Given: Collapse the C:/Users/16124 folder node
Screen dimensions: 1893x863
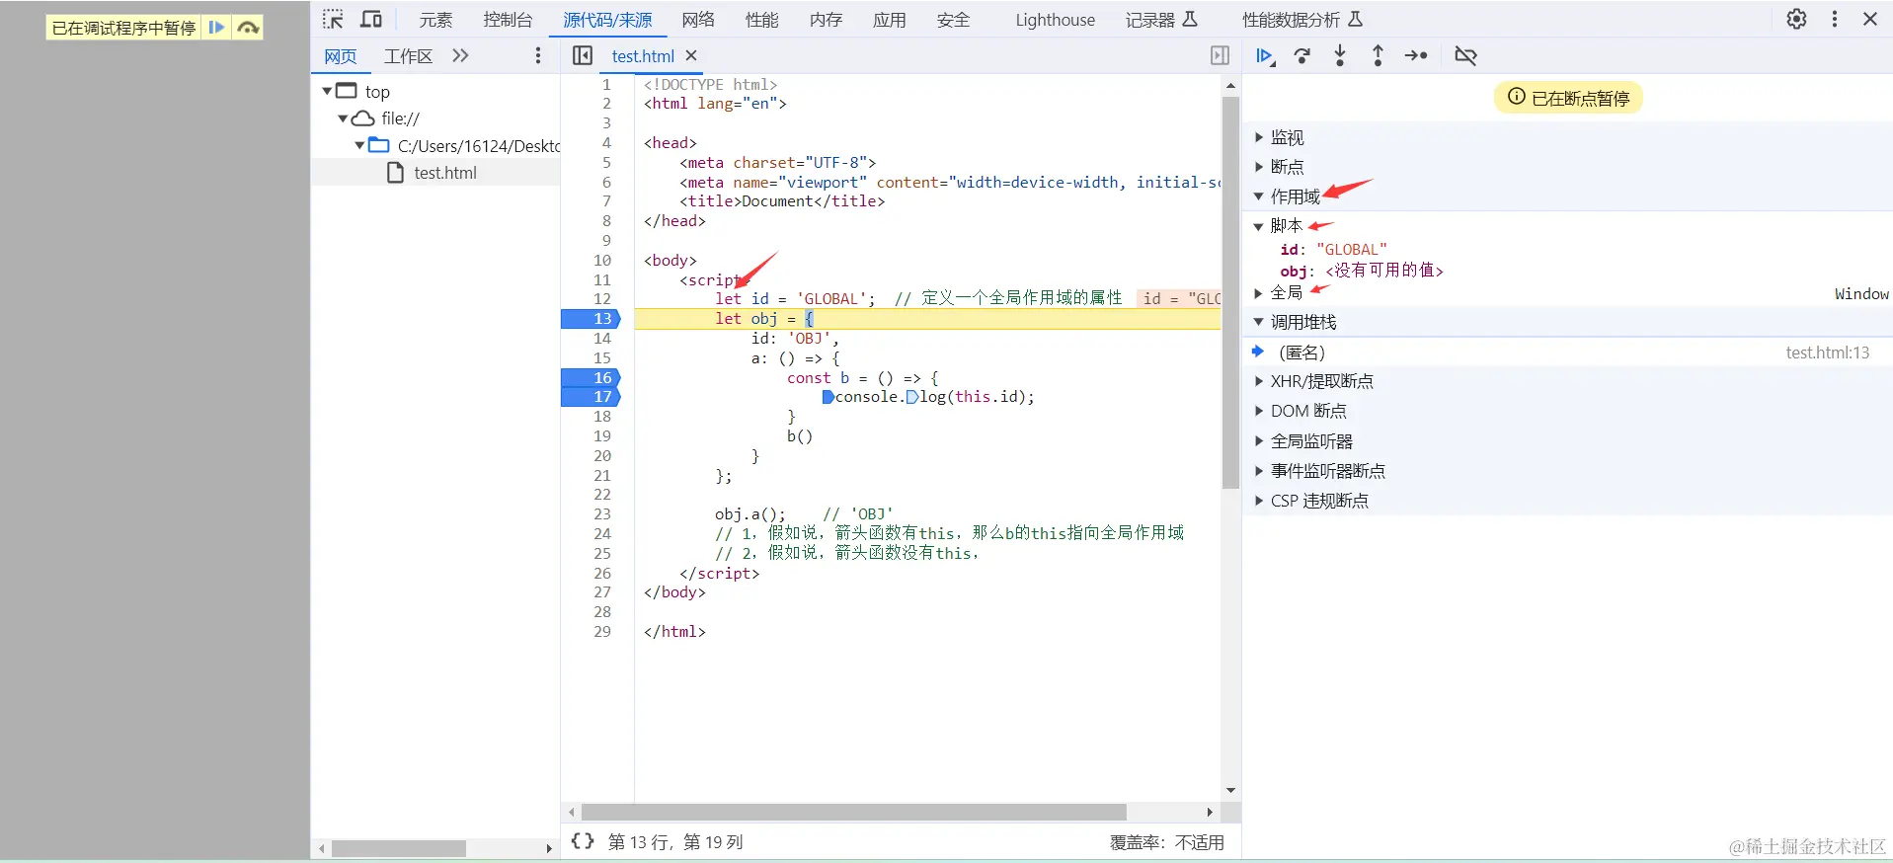Looking at the screenshot, I should 359,145.
